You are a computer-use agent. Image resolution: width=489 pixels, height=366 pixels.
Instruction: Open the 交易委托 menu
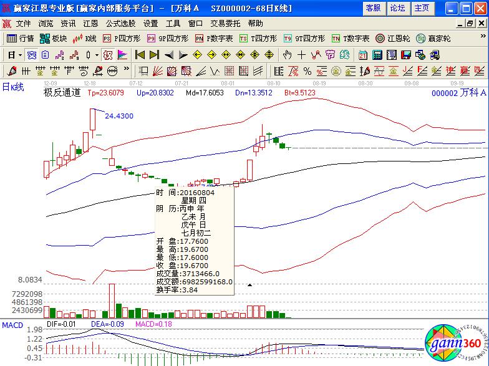[x=225, y=23]
